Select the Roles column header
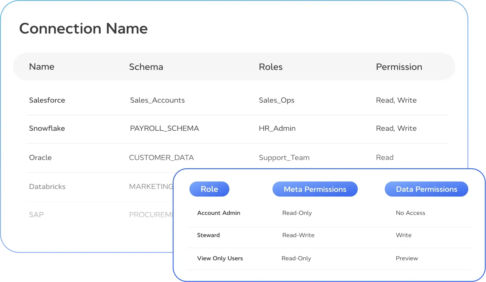Image resolution: width=486 pixels, height=282 pixels. click(271, 67)
